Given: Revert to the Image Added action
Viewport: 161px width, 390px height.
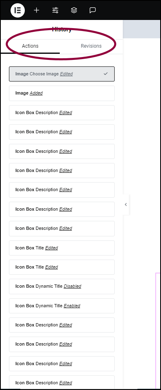Looking at the screenshot, I should tap(62, 93).
